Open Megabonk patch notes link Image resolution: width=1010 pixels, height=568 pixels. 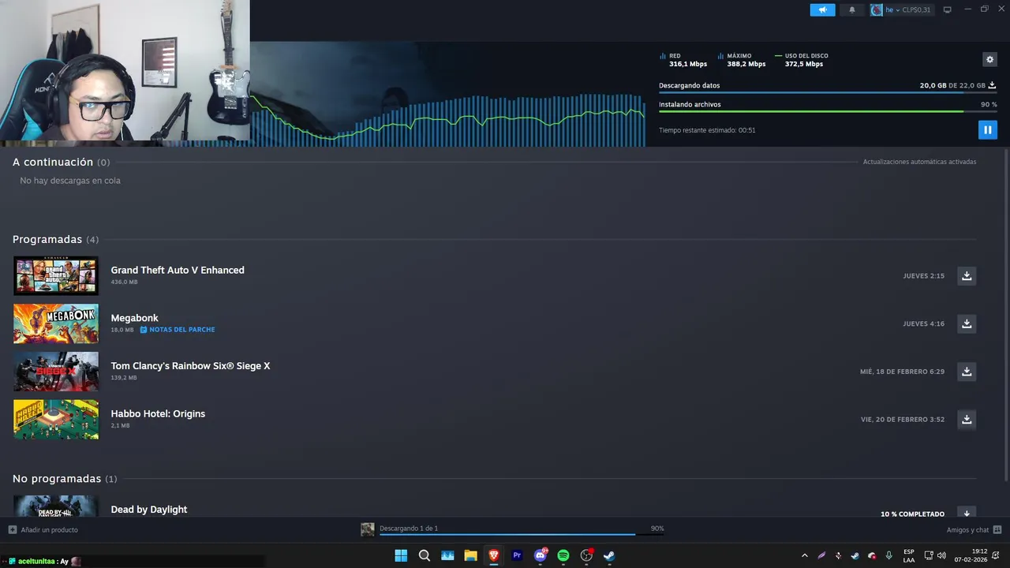coord(178,330)
